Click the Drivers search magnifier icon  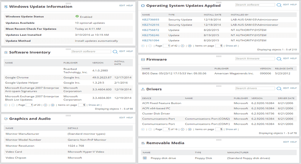(279, 88)
